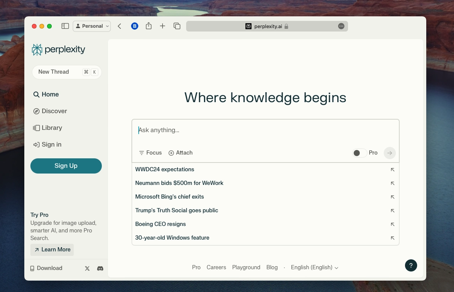Submit query with the arrow button

click(390, 153)
